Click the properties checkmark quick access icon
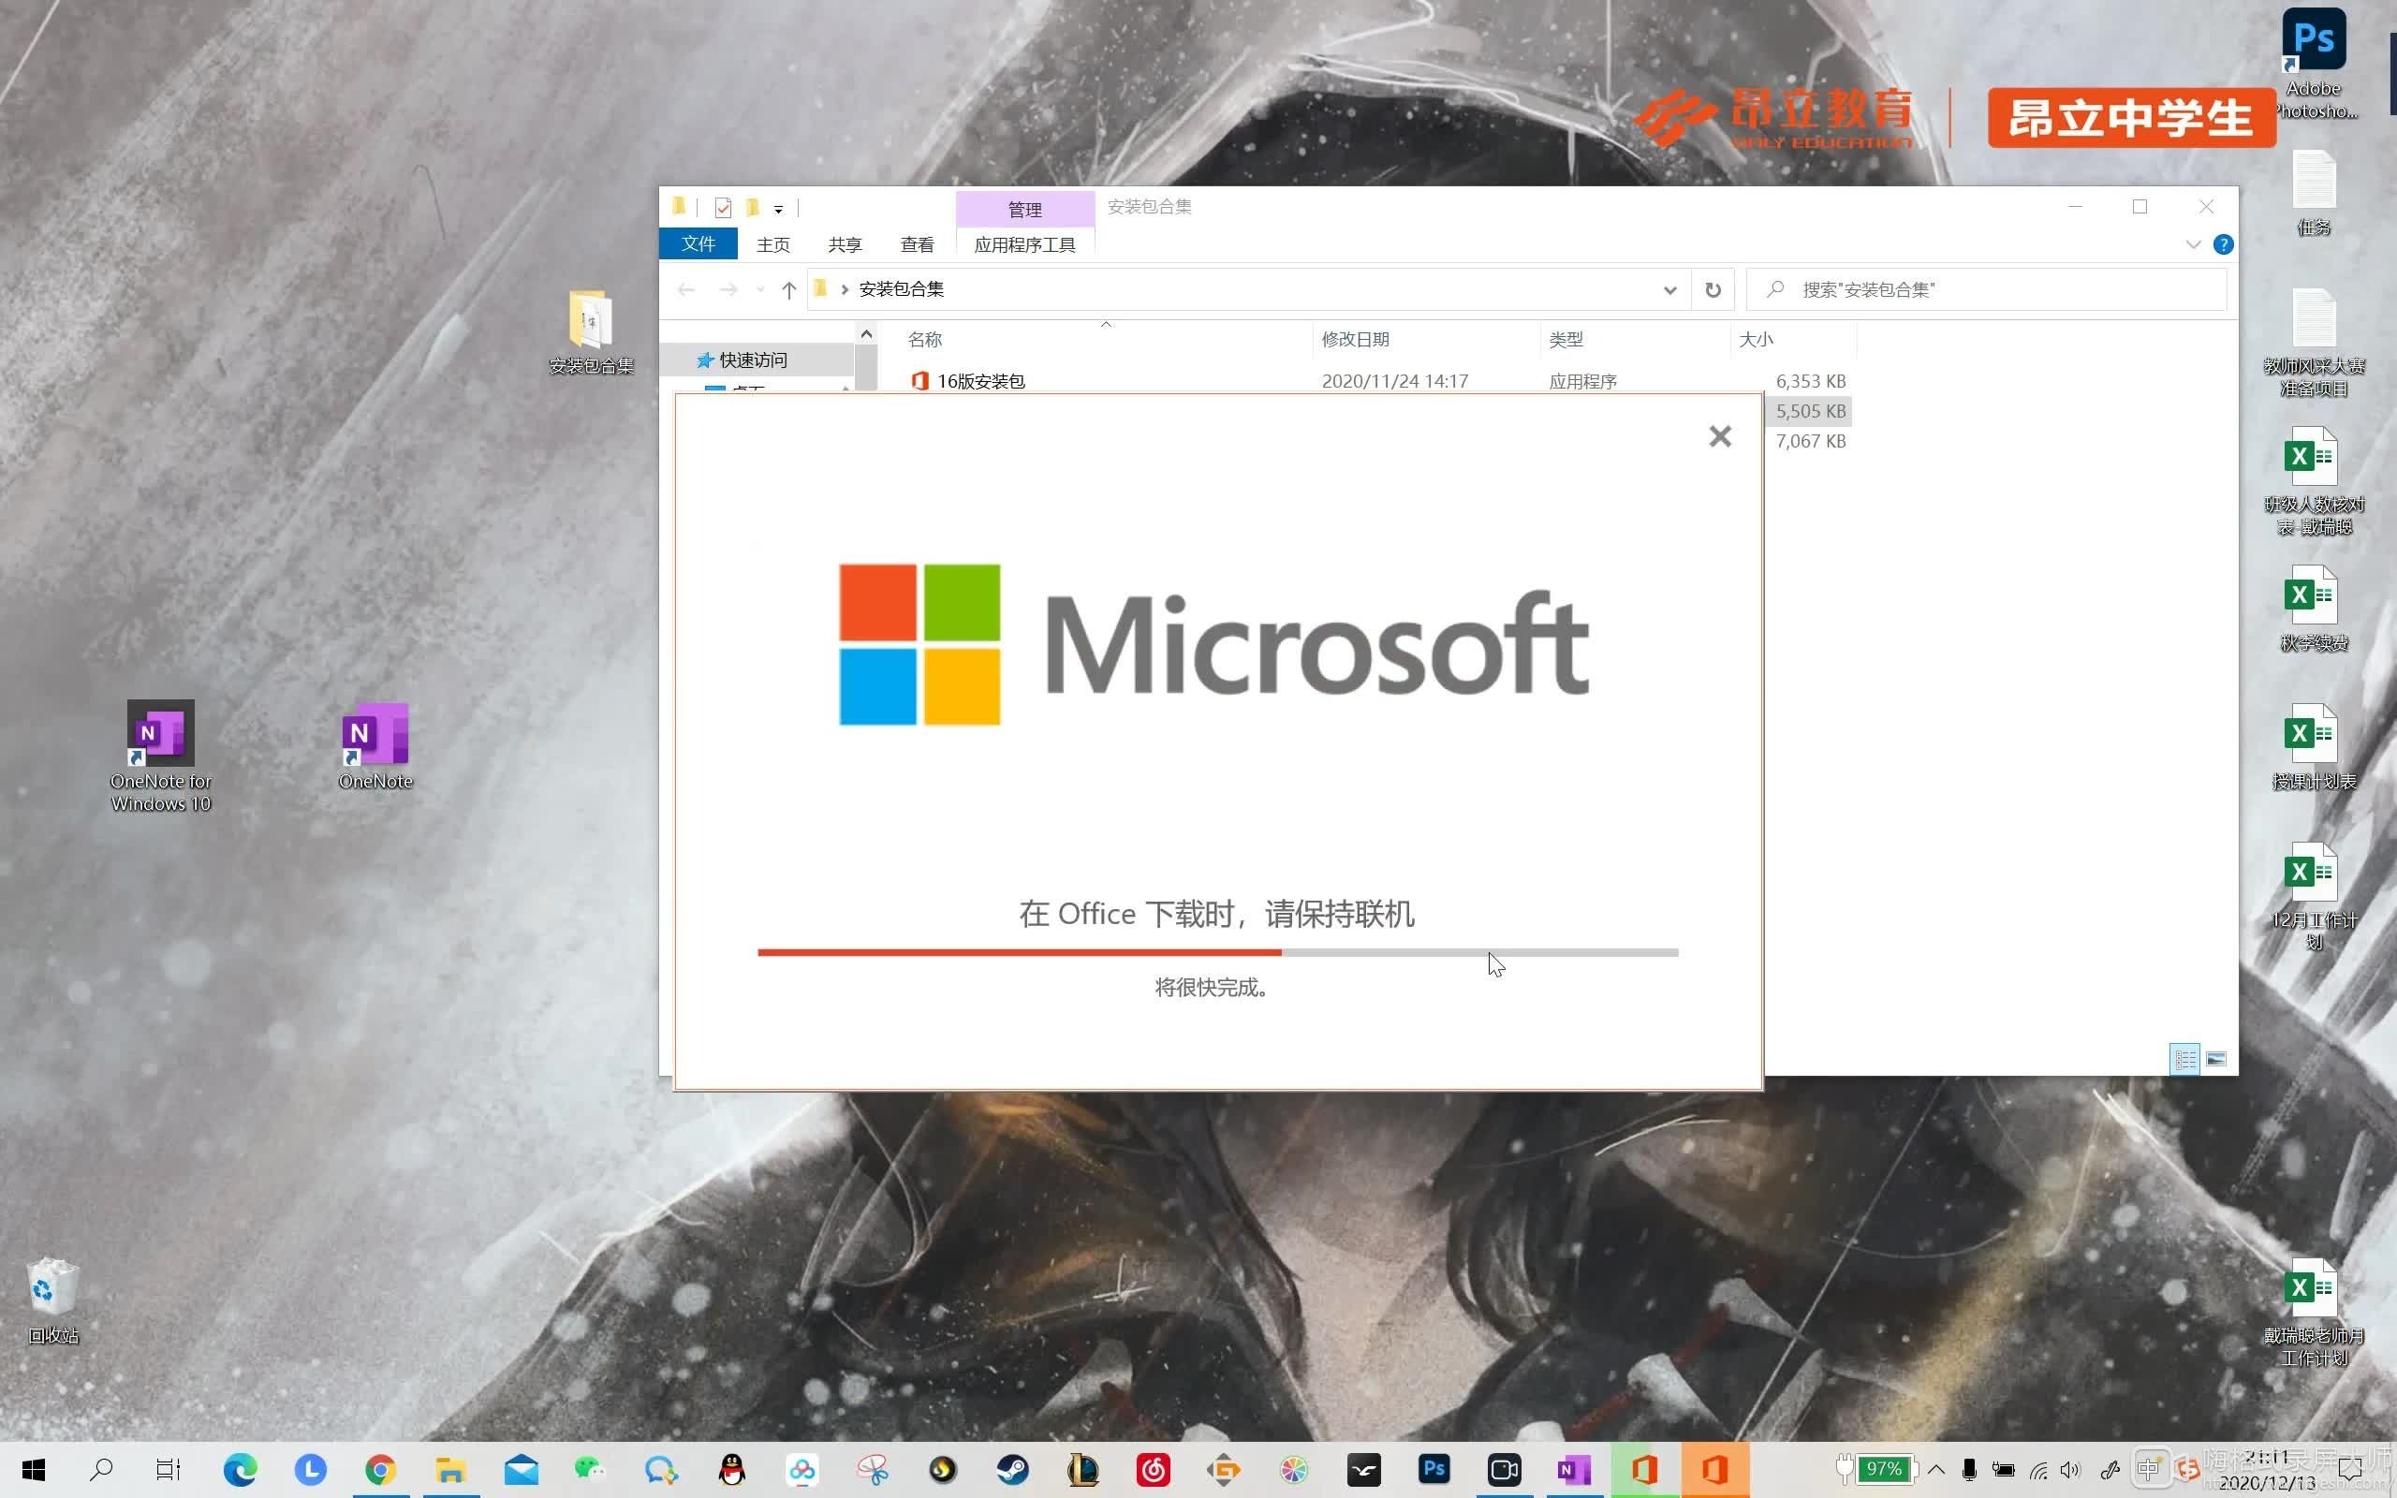 [723, 207]
